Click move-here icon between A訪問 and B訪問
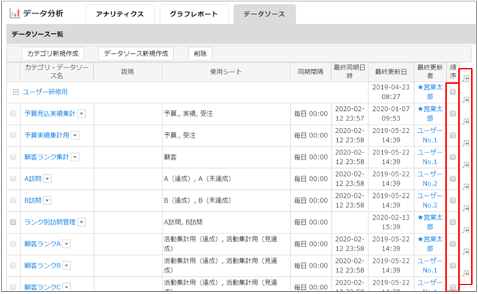Screen dimensions: 478x294 [x=466, y=186]
